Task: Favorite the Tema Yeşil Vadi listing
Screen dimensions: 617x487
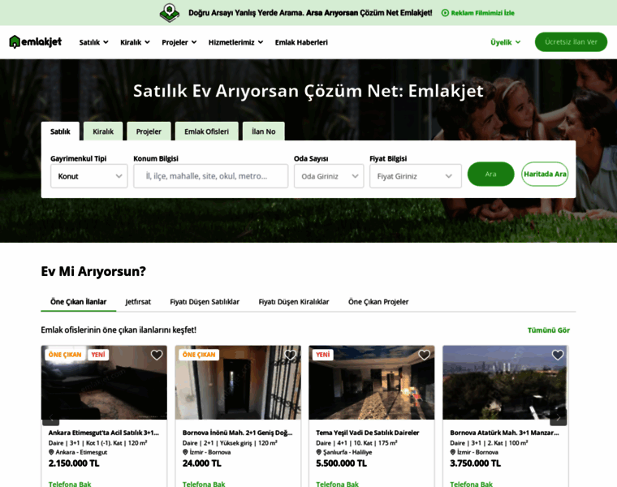Action: point(424,355)
